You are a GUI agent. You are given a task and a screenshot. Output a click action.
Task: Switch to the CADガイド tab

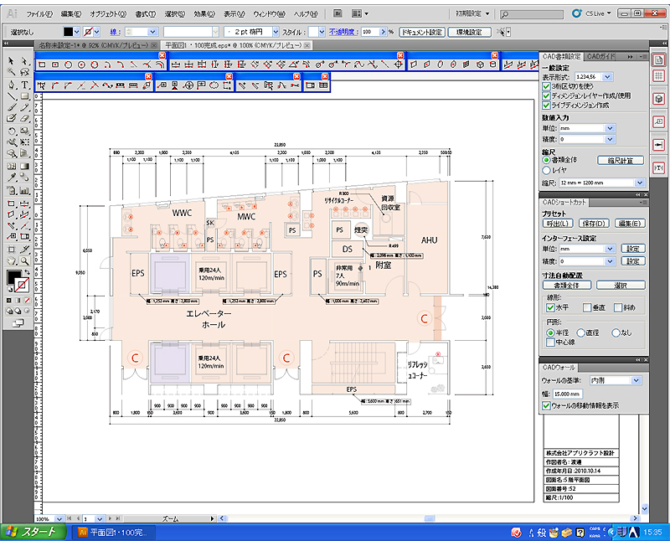[x=600, y=56]
